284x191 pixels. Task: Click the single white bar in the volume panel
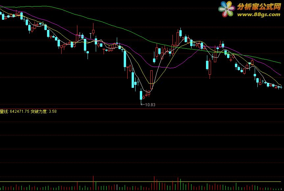coord(117,187)
